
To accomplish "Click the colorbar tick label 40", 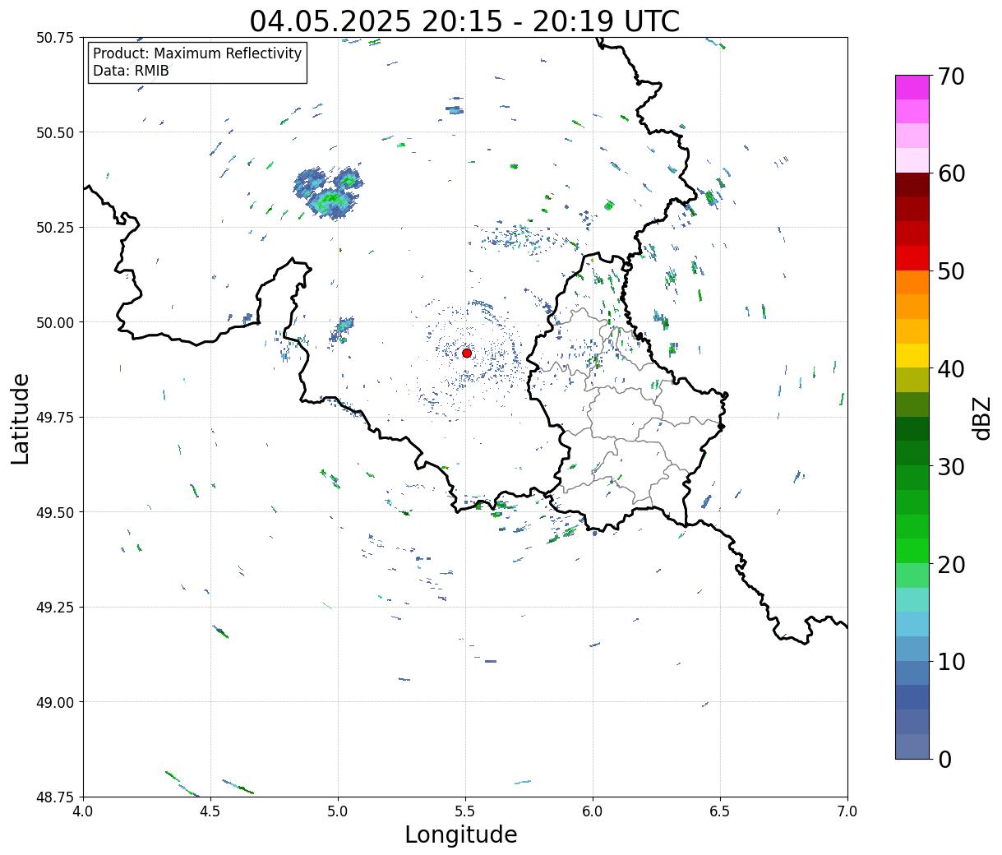I will point(950,369).
